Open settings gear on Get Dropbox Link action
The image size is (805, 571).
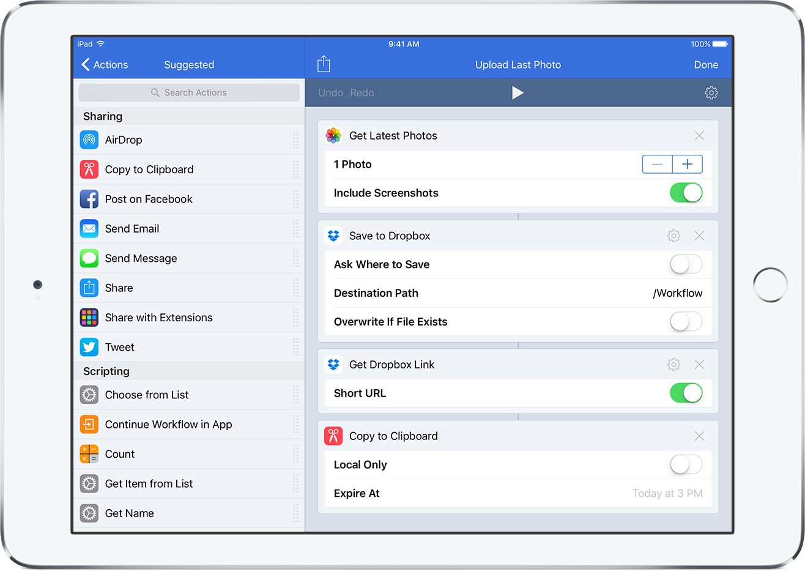[673, 364]
